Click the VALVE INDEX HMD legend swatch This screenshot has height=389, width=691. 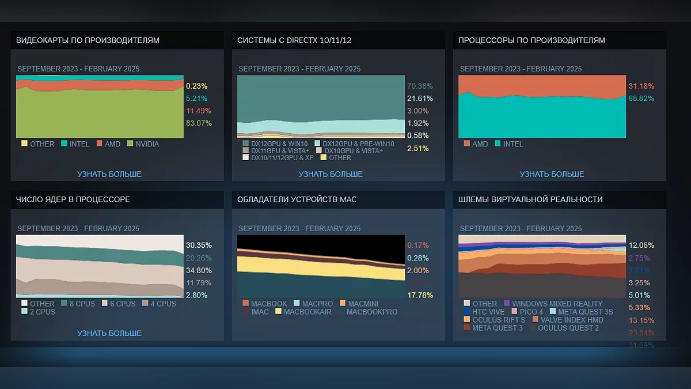535,319
